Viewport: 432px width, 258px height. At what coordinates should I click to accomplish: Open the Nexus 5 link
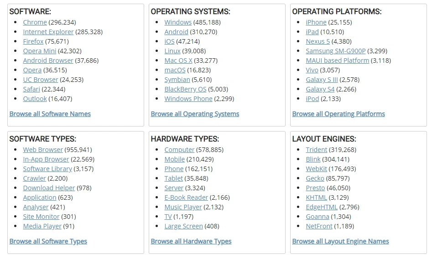click(x=317, y=41)
